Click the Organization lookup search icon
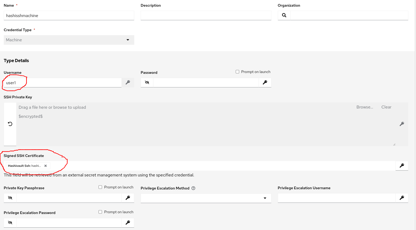416x230 pixels. coord(284,15)
